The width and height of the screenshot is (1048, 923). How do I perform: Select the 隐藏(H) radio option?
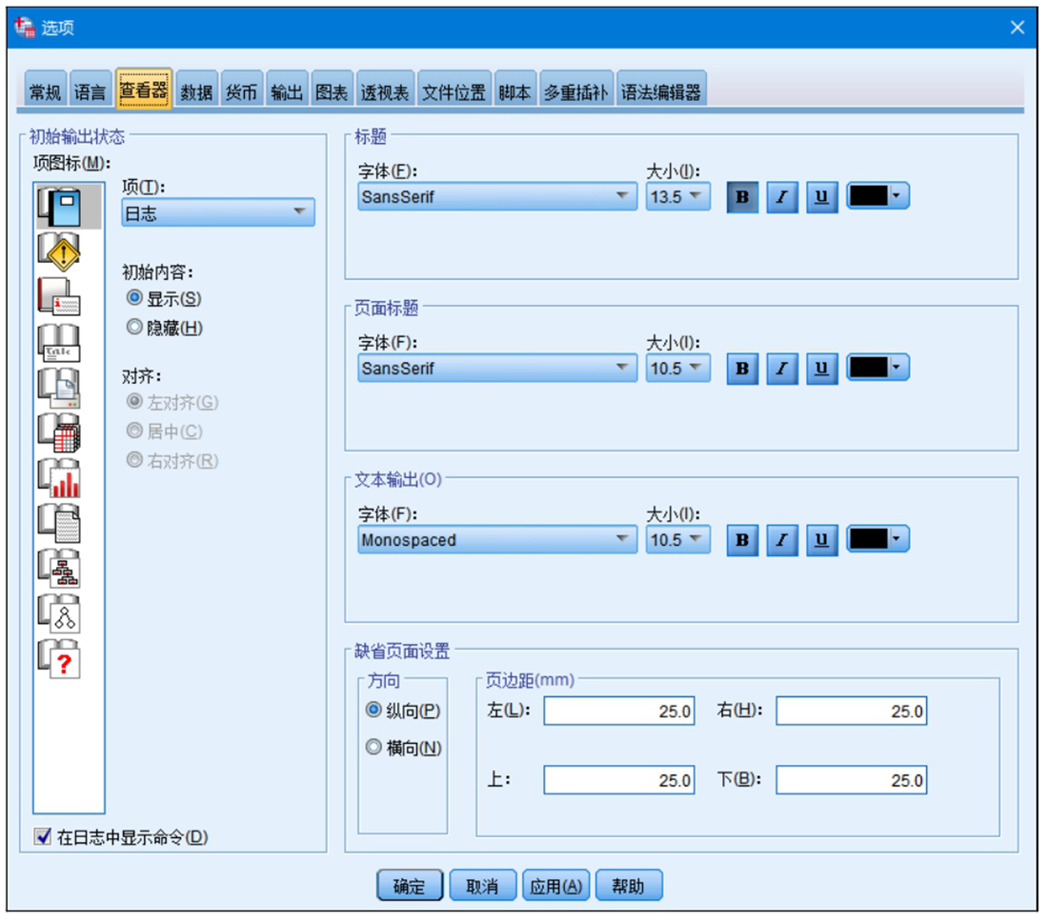[135, 328]
